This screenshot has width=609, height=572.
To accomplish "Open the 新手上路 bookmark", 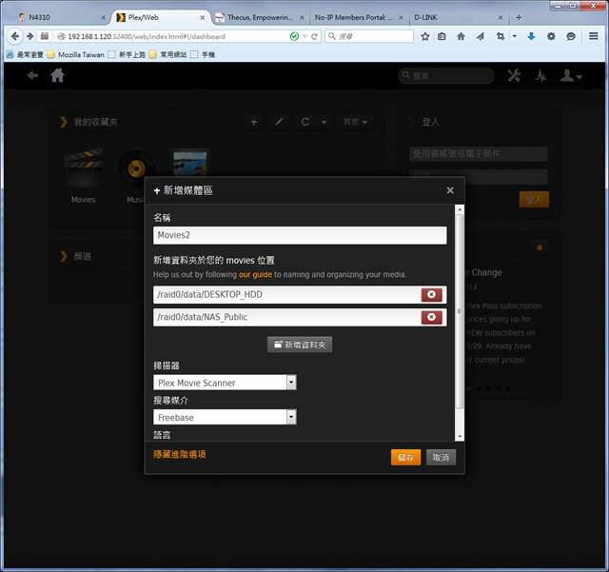I will 127,55.
